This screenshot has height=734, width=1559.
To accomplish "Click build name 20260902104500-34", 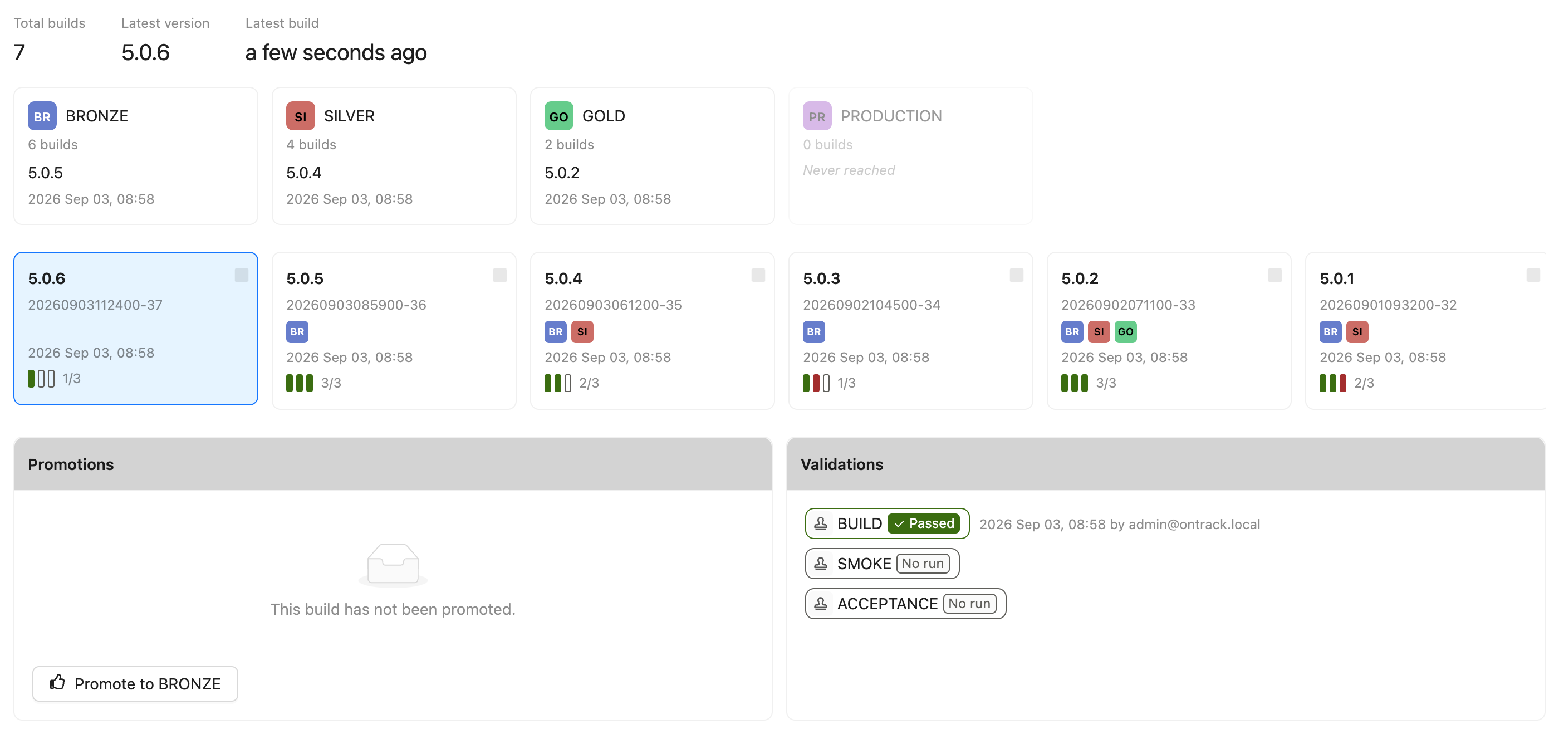I will coord(871,305).
